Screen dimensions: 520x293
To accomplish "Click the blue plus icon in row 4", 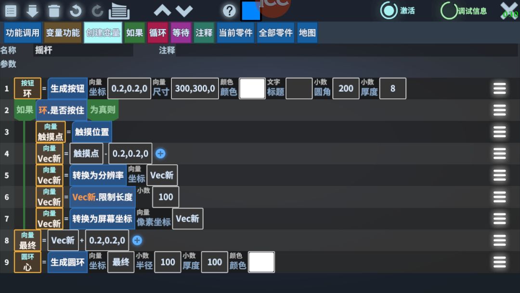I will tap(160, 154).
